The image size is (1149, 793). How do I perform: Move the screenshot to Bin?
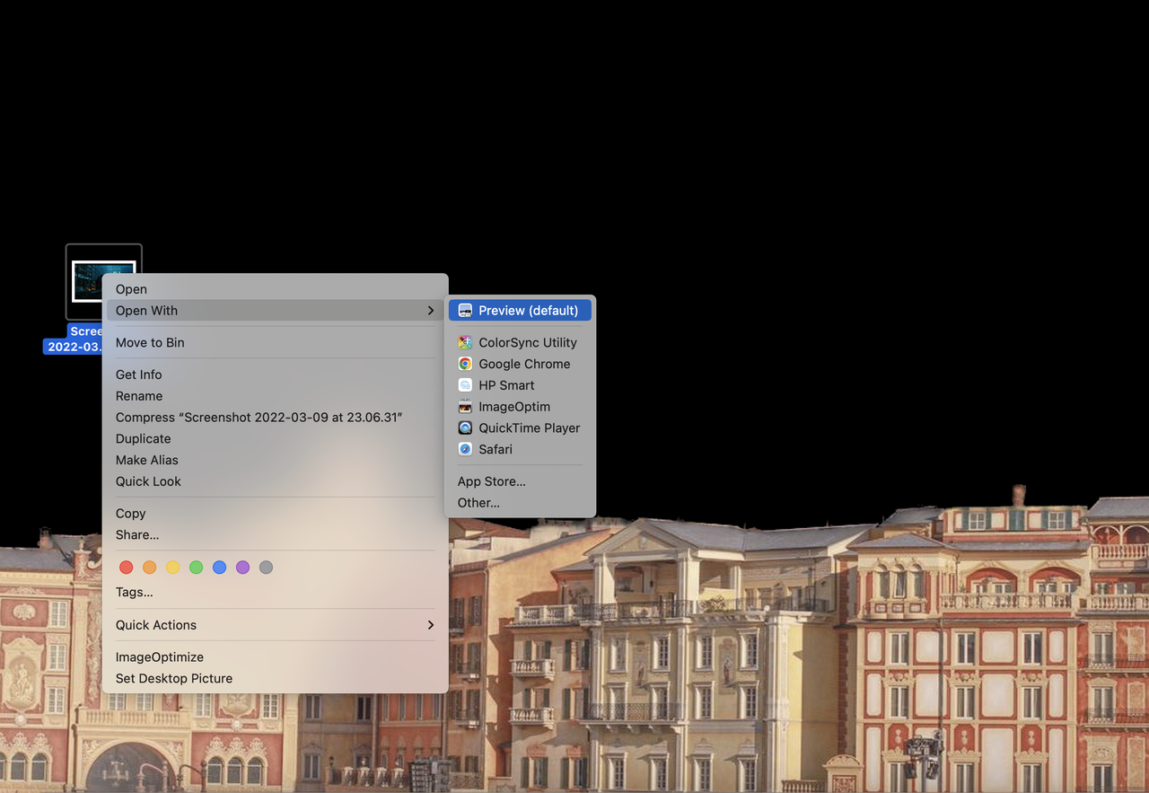coord(150,342)
